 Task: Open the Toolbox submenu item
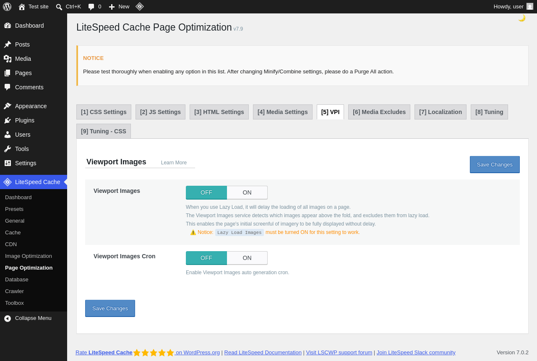pos(14,303)
